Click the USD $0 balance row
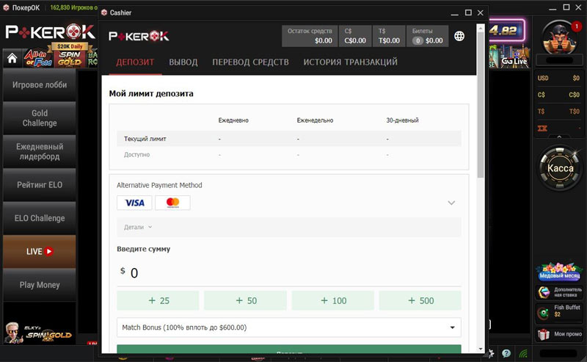Screen dimensions: 587x362 click(x=558, y=78)
